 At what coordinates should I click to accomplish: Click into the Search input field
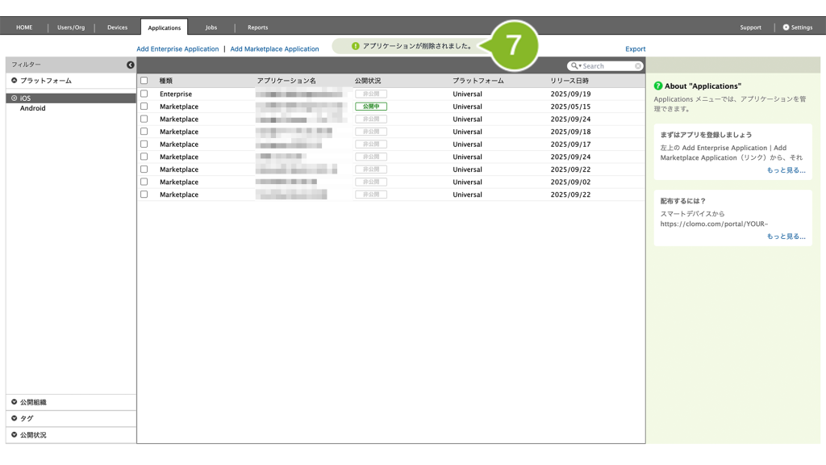pos(607,66)
